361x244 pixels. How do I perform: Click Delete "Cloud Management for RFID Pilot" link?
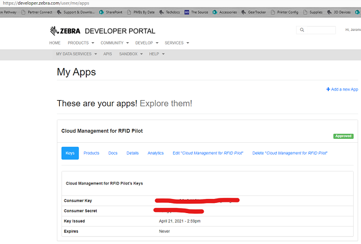(290, 153)
